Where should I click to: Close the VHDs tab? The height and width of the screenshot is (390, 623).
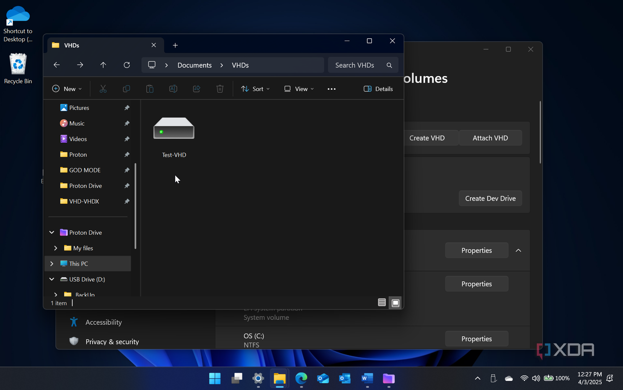pyautogui.click(x=154, y=45)
